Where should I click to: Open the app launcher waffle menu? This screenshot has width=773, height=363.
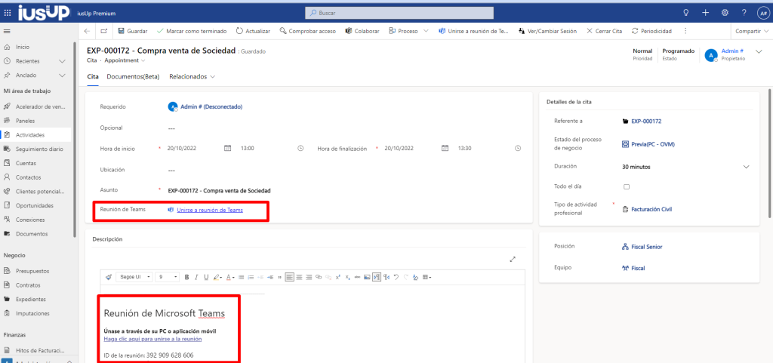[x=7, y=13]
